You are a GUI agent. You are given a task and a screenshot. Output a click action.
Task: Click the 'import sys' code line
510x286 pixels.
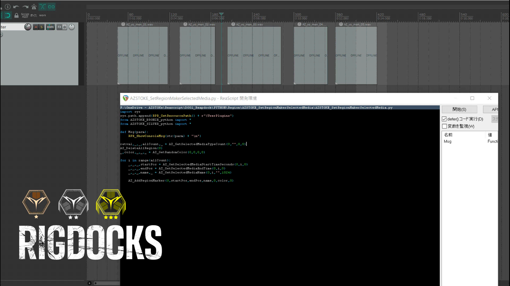tap(130, 112)
